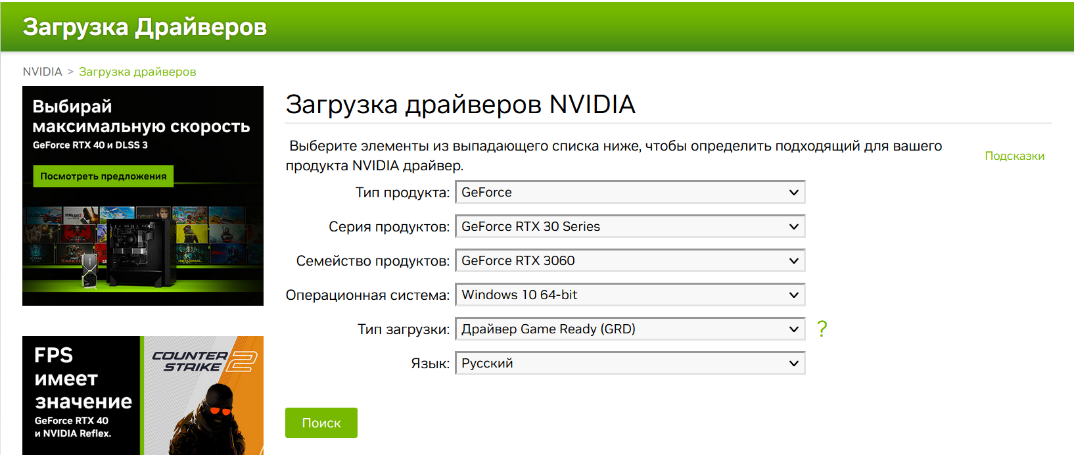
Task: Go to NVIDIA breadcrumb link
Action: pyautogui.click(x=42, y=72)
